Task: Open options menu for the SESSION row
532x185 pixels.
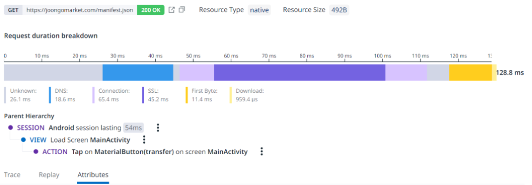Action: (x=158, y=128)
